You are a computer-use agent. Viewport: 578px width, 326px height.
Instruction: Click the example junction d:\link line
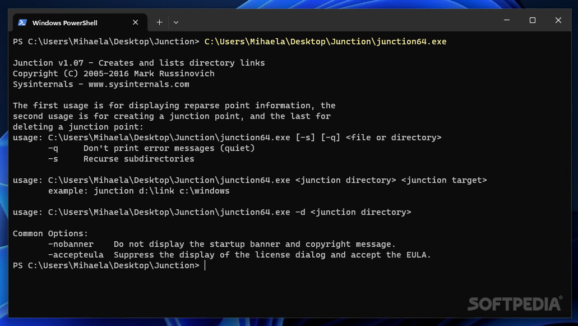(x=138, y=191)
